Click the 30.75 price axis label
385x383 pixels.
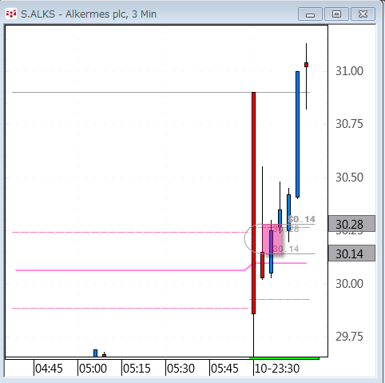349,124
